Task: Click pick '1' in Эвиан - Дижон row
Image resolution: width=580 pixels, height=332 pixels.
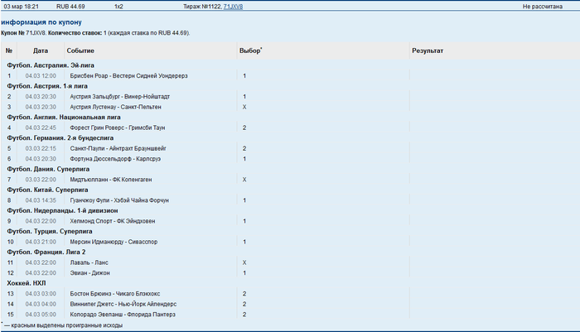Action: [244, 272]
